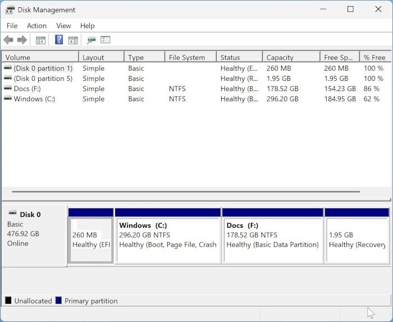The width and height of the screenshot is (393, 322).
Task: Click the checklist toolbar icon
Action: (x=105, y=40)
